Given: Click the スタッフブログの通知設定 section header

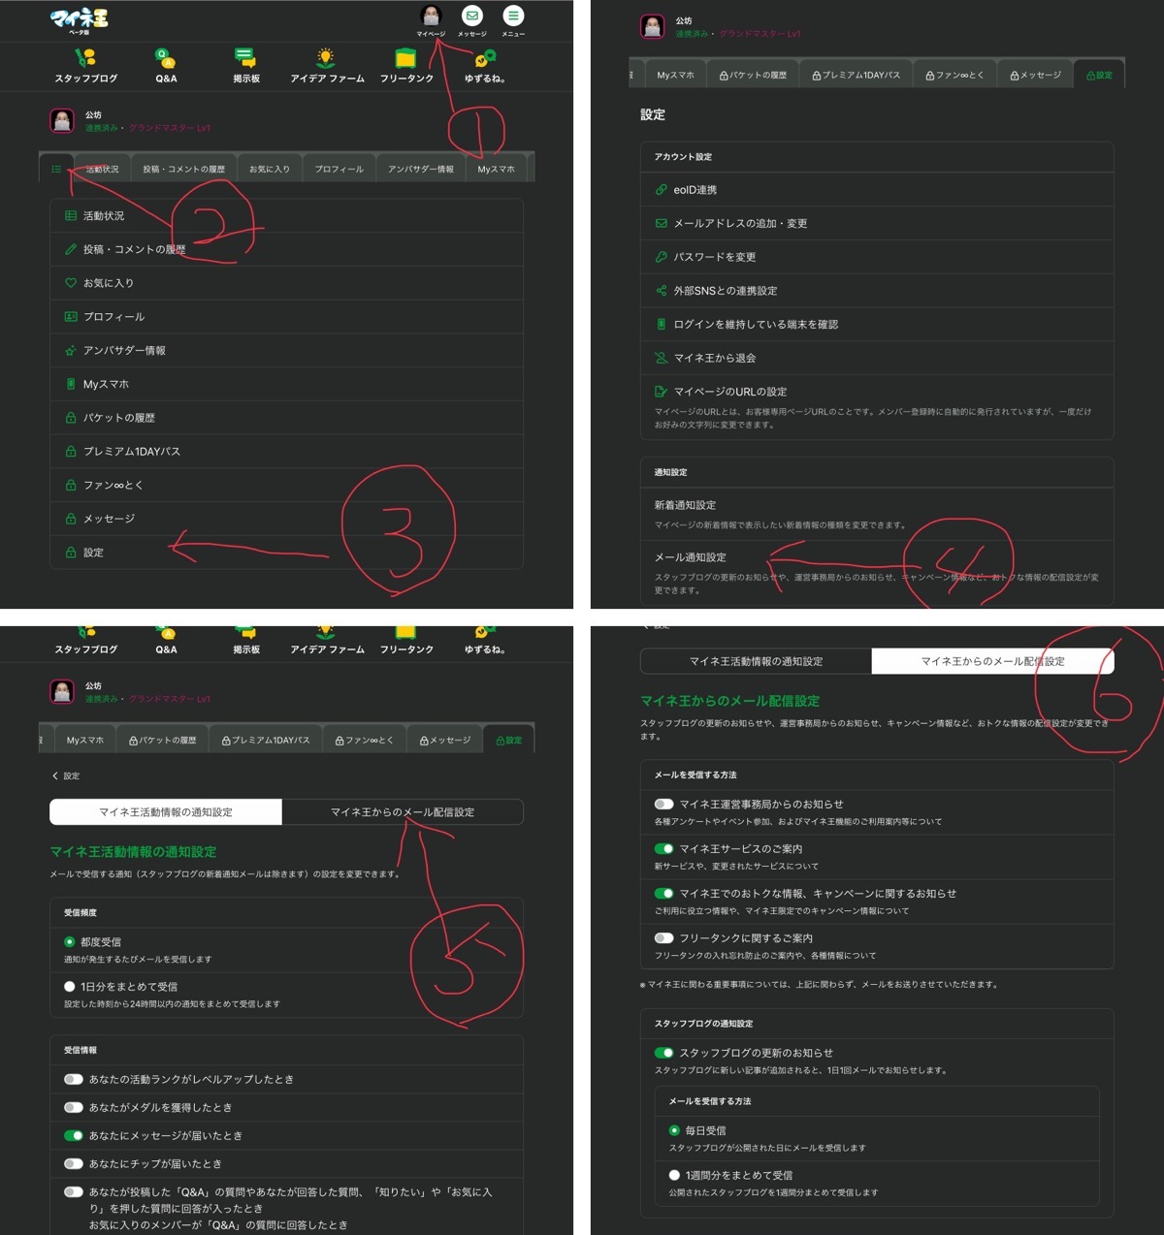Looking at the screenshot, I should (x=703, y=1024).
